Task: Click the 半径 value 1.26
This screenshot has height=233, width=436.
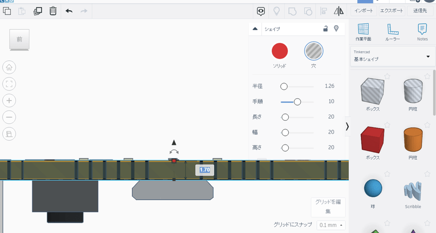Action: [329, 86]
